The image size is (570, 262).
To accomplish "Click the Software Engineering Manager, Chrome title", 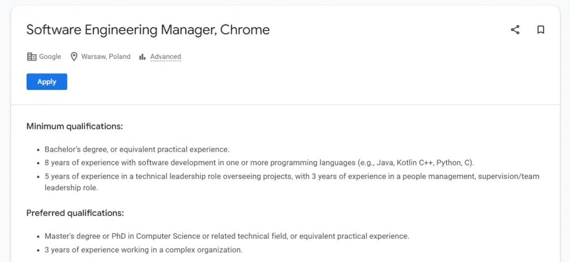I will pyautogui.click(x=148, y=30).
